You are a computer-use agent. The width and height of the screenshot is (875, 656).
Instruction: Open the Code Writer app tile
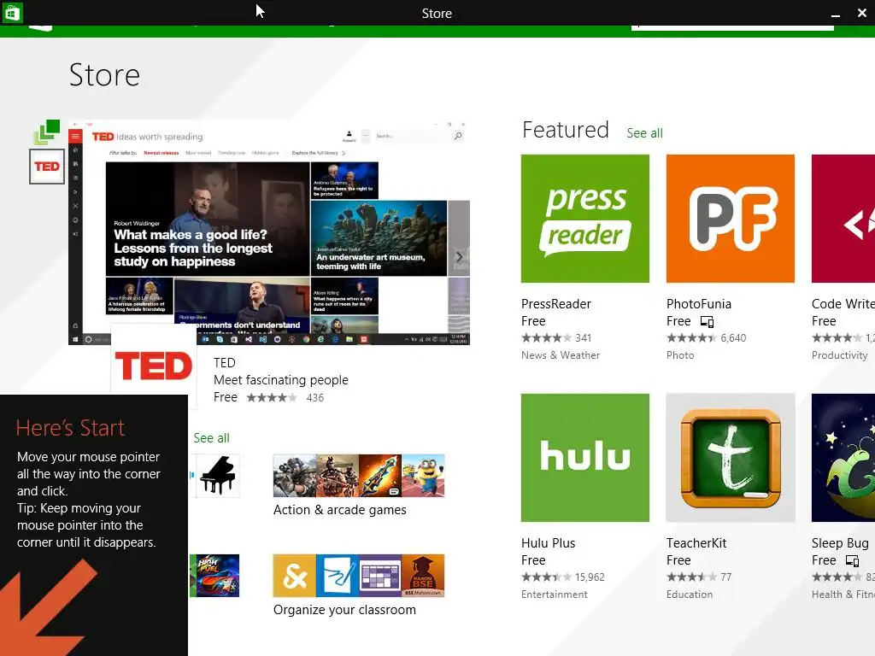coord(843,219)
